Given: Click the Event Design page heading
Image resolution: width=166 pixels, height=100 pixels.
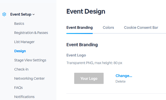Looking at the screenshot, I should 86,11.
